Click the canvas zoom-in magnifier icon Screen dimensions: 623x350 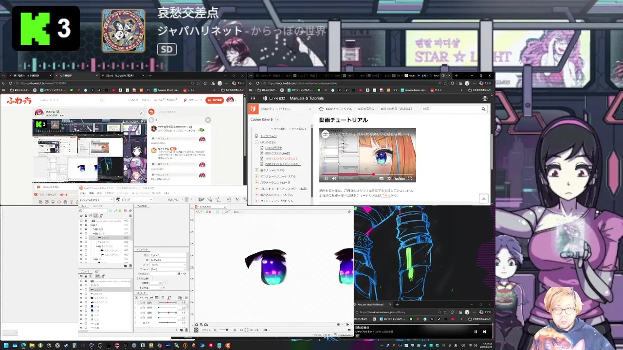(x=235, y=330)
